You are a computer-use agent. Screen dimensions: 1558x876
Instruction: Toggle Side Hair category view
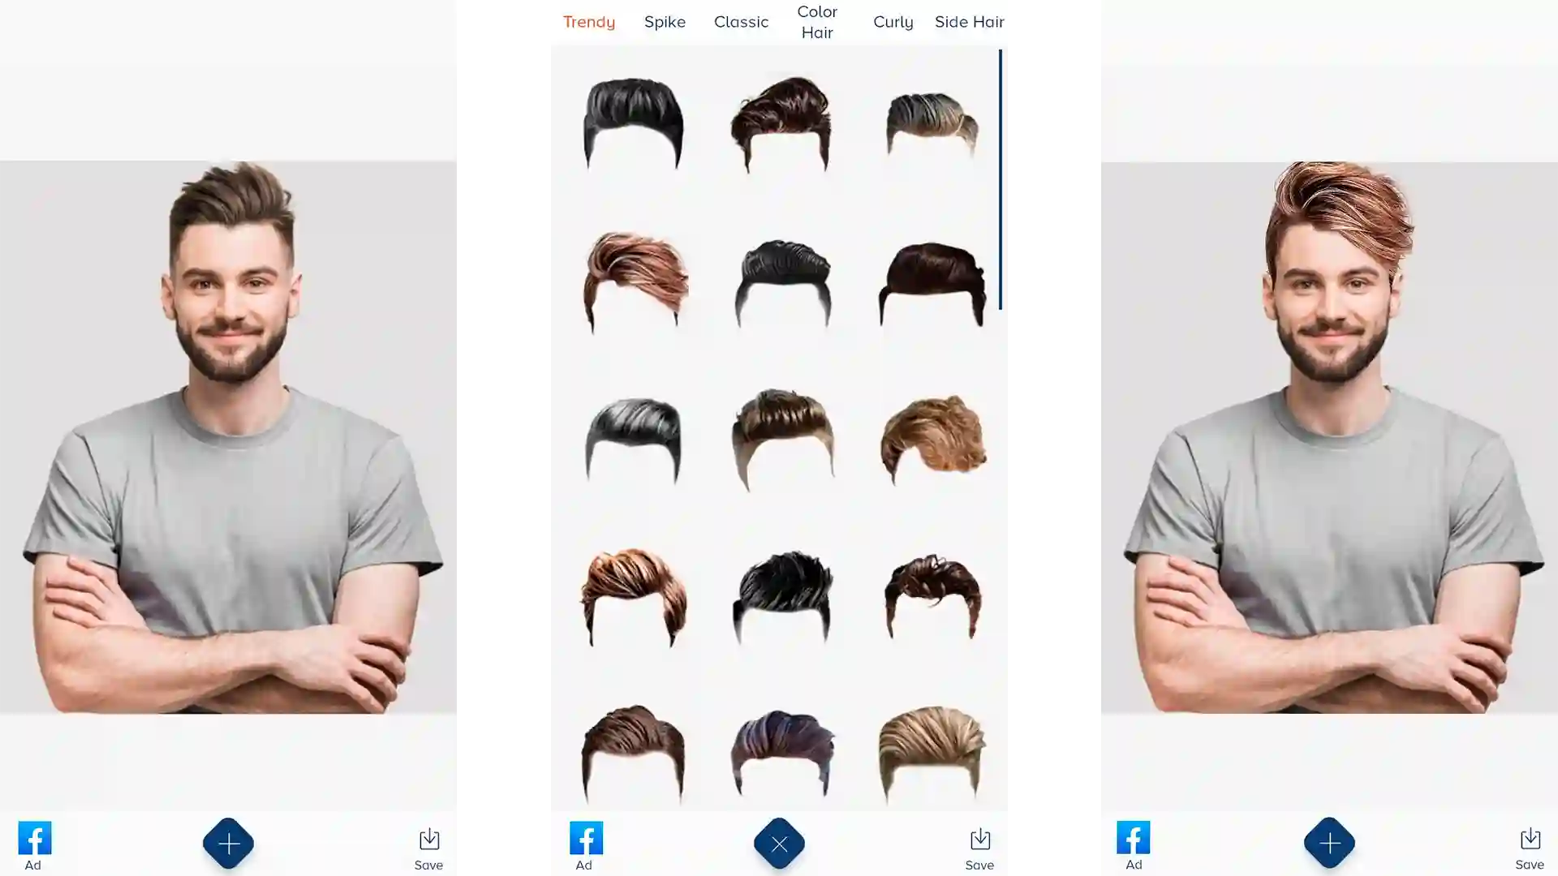[970, 21]
